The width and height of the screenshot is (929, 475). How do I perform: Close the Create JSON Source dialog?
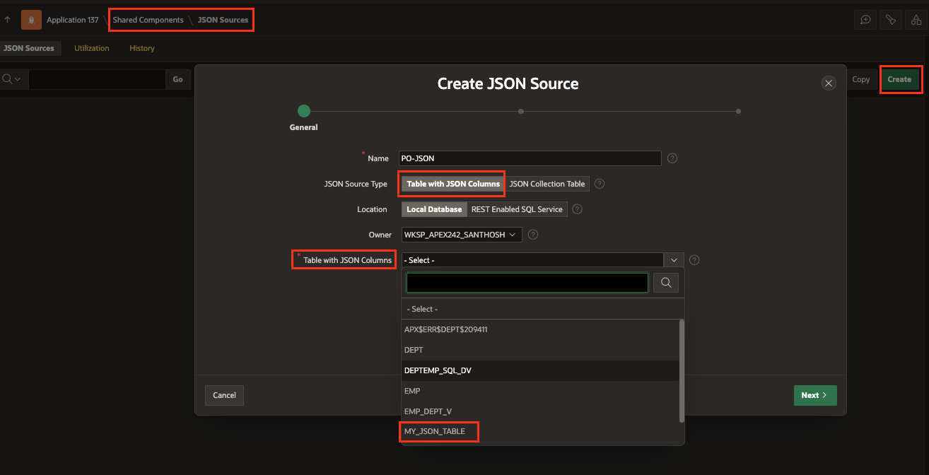click(x=829, y=83)
